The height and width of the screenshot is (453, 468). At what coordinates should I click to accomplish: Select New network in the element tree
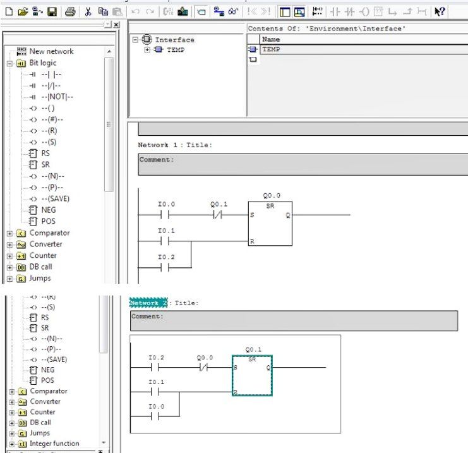(51, 51)
